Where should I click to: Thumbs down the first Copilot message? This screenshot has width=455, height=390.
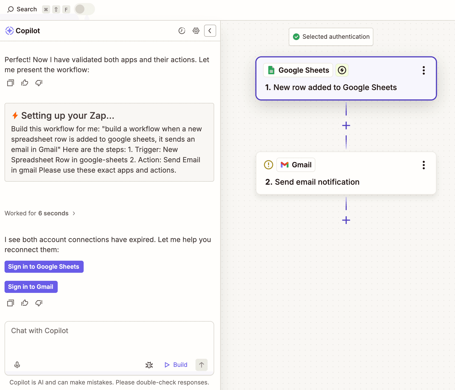(39, 83)
